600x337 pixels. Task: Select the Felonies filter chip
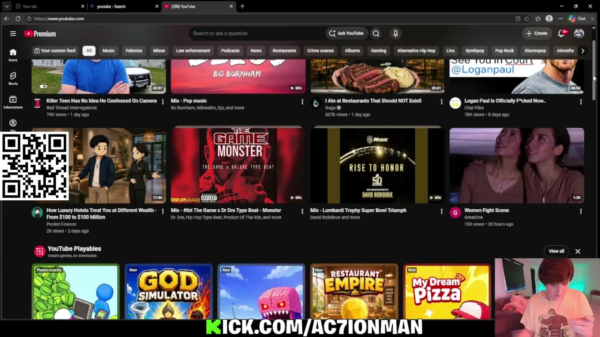(134, 51)
